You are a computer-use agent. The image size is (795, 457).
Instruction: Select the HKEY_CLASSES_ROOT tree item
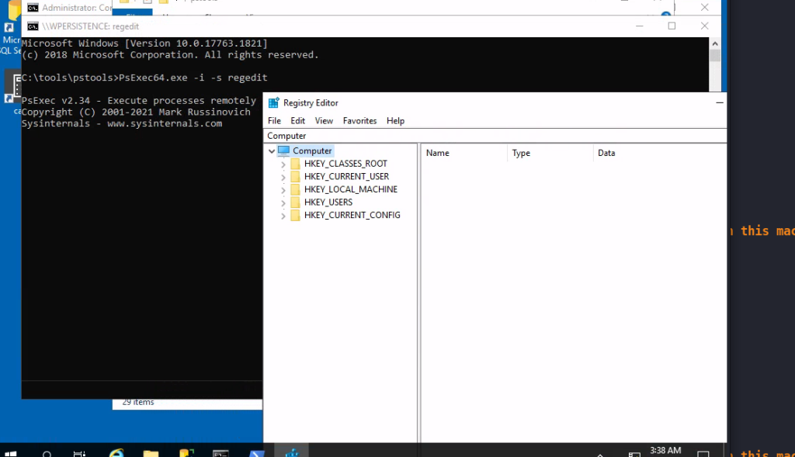tap(345, 164)
